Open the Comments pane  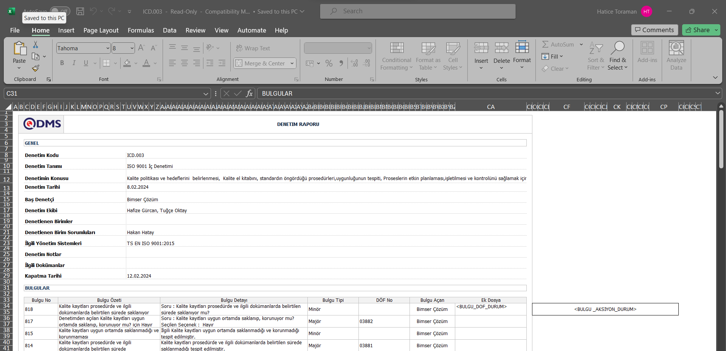pos(654,30)
